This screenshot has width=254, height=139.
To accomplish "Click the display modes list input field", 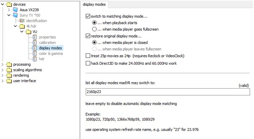I will (x=168, y=92).
